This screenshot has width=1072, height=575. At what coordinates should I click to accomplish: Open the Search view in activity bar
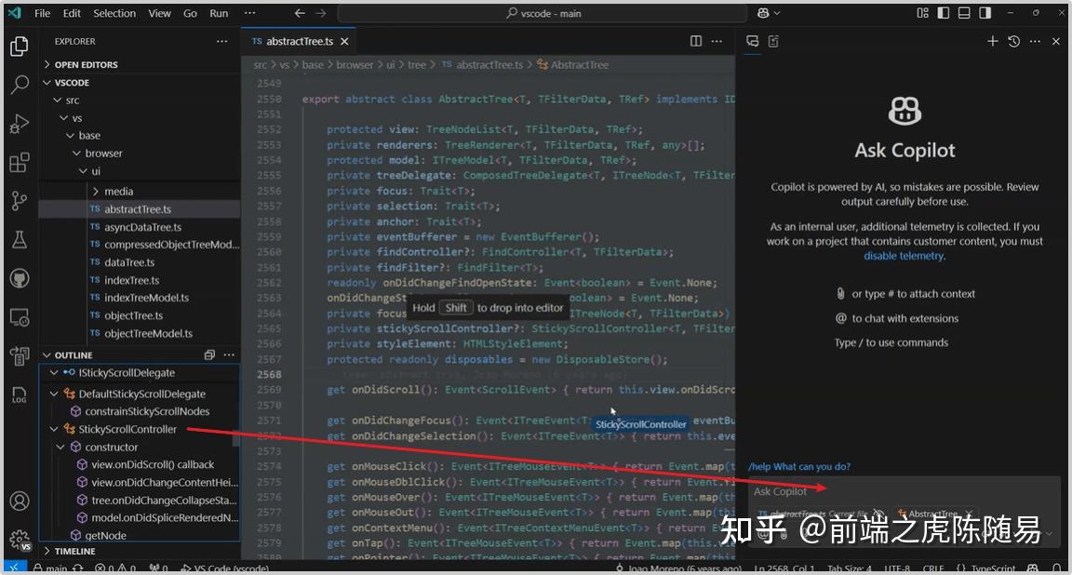(20, 85)
